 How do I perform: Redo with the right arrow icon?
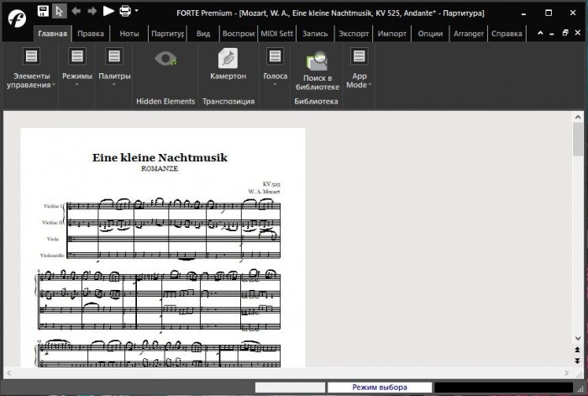pos(92,11)
